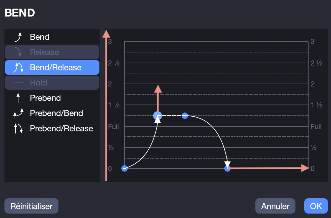Select the Prebend/Bend icon
This screenshot has width=331, height=218.
18,113
